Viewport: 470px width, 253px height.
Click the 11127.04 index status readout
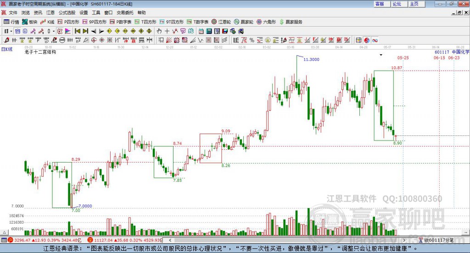[x=103, y=240]
